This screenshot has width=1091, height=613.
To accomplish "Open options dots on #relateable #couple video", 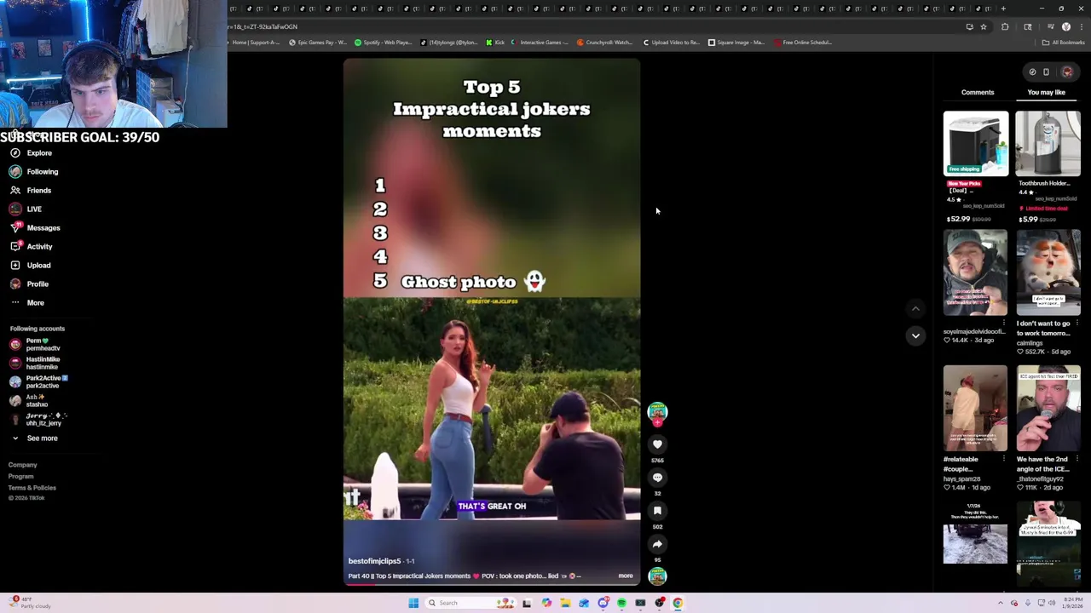I will (x=1003, y=460).
